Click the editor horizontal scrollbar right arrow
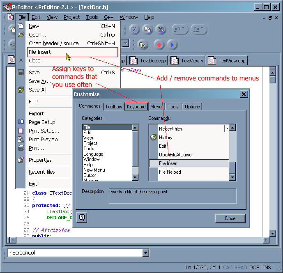 coord(266,240)
